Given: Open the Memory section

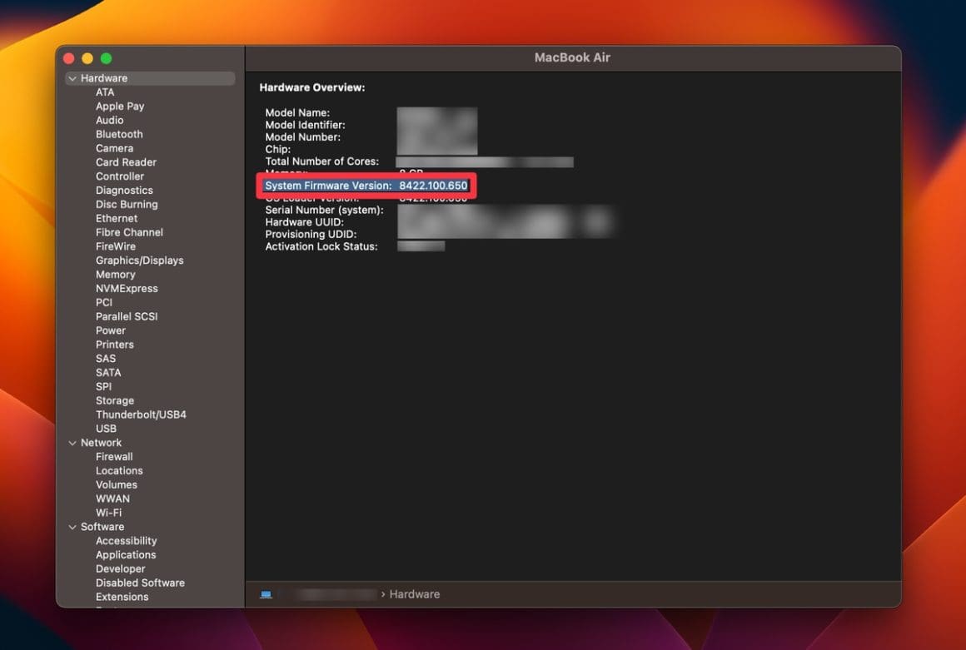Looking at the screenshot, I should (x=115, y=274).
